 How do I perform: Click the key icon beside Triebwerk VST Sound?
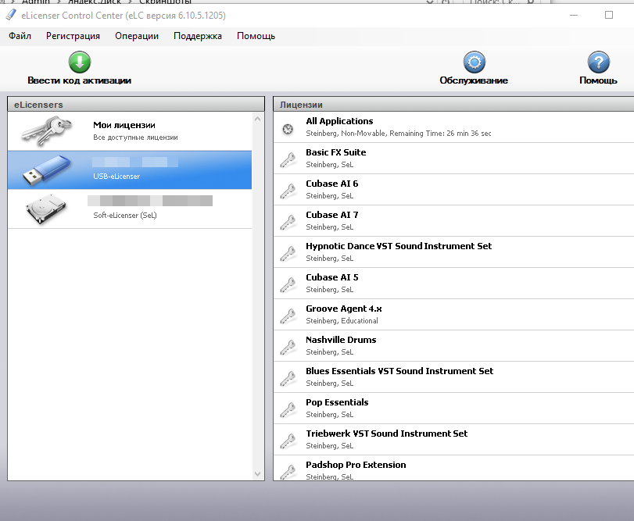[x=288, y=441]
